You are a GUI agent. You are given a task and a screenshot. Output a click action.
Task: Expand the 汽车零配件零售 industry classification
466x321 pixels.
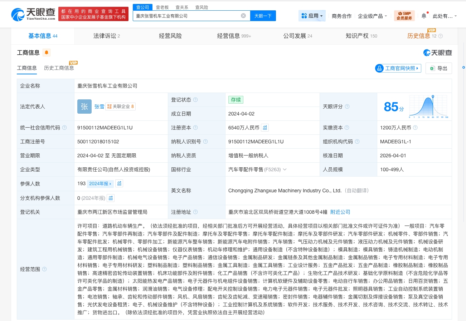point(285,169)
